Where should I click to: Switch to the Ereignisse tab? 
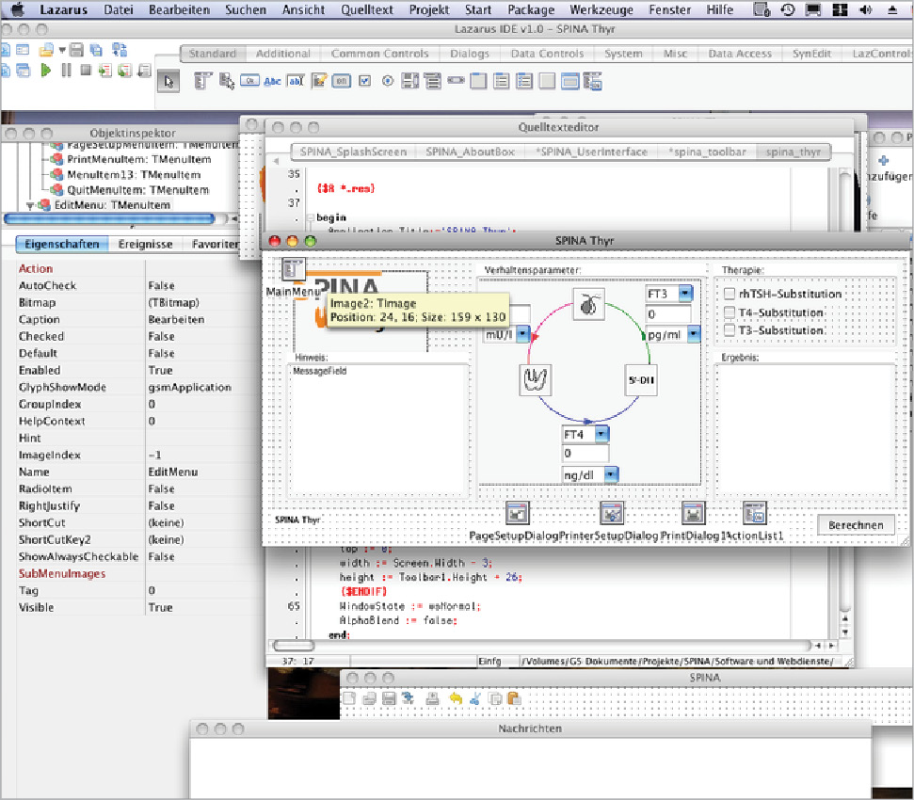[145, 244]
